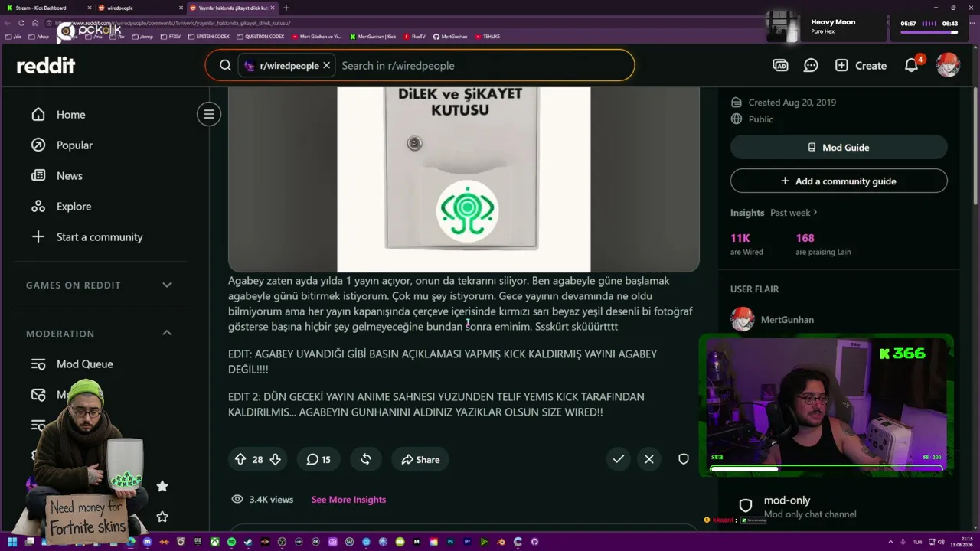Viewport: 980px width, 551px height.
Task: Open the taskbar volume control
Action: [x=941, y=542]
